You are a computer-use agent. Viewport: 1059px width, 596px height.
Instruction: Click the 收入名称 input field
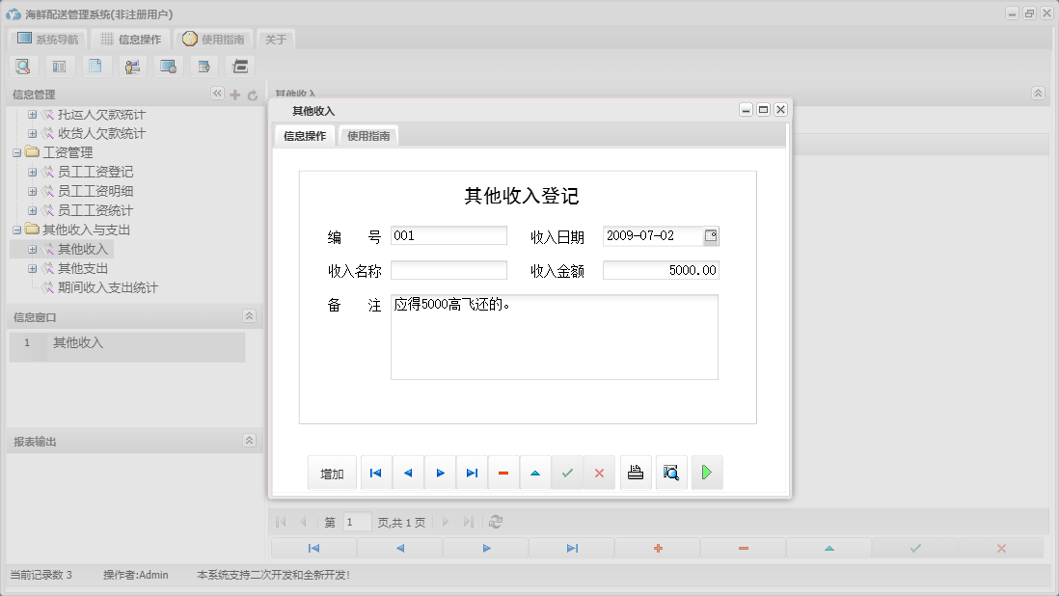[448, 269]
